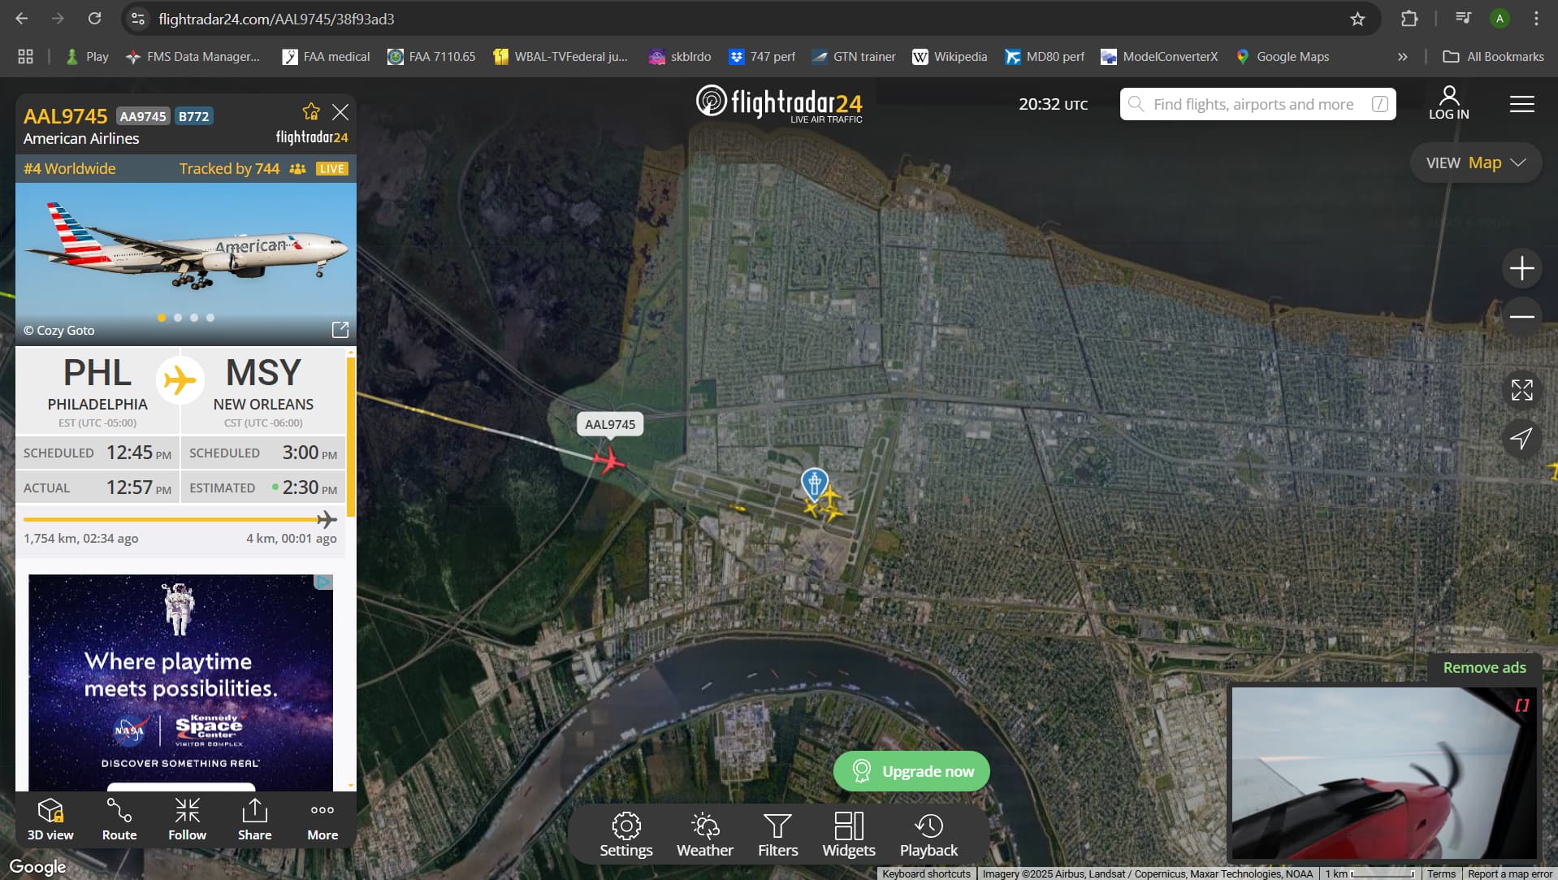Follow the AAL9745 aircraft
Image resolution: width=1558 pixels, height=880 pixels.
click(187, 819)
